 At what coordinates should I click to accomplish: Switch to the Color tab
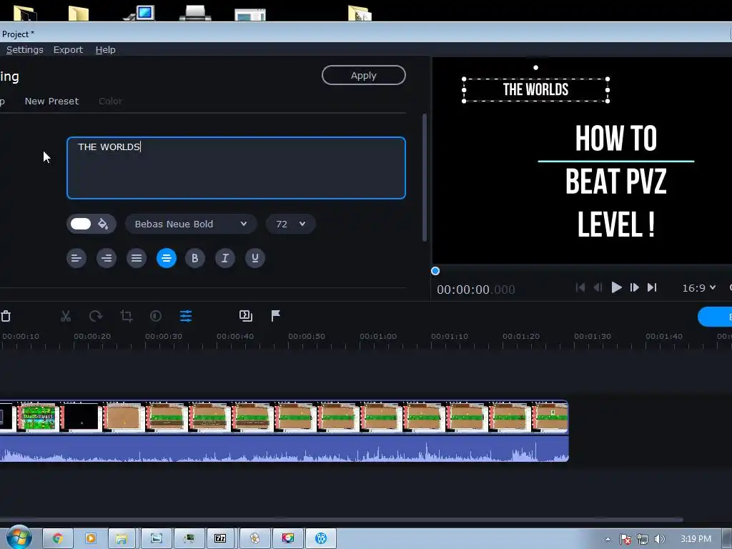(110, 101)
